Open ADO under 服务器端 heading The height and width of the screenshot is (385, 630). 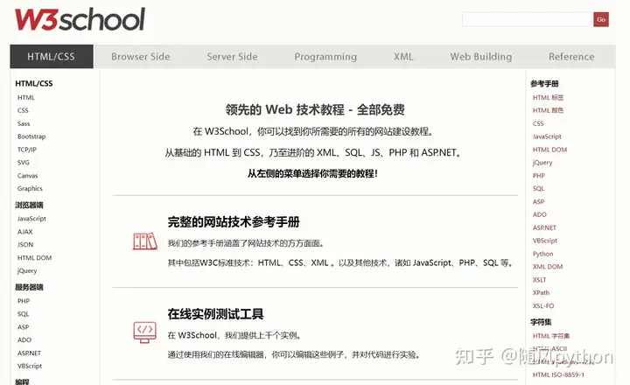coord(24,340)
